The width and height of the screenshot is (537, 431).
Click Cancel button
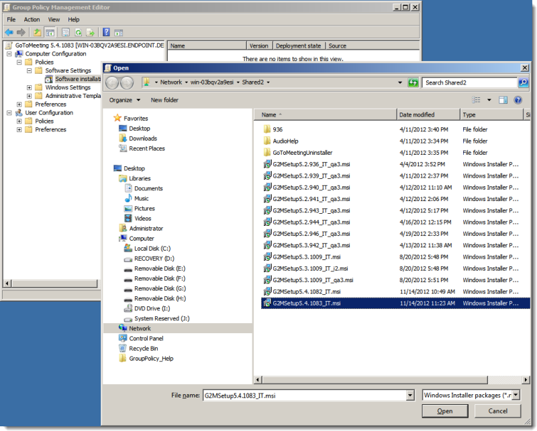[497, 411]
